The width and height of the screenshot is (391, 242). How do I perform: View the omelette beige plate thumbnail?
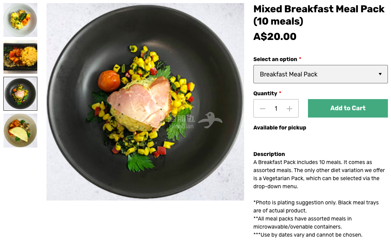pyautogui.click(x=20, y=131)
